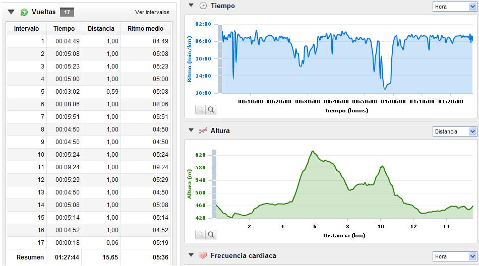This screenshot has height=266, width=479.
Task: Click the 10 km tick on elevation chart
Action: (x=381, y=226)
